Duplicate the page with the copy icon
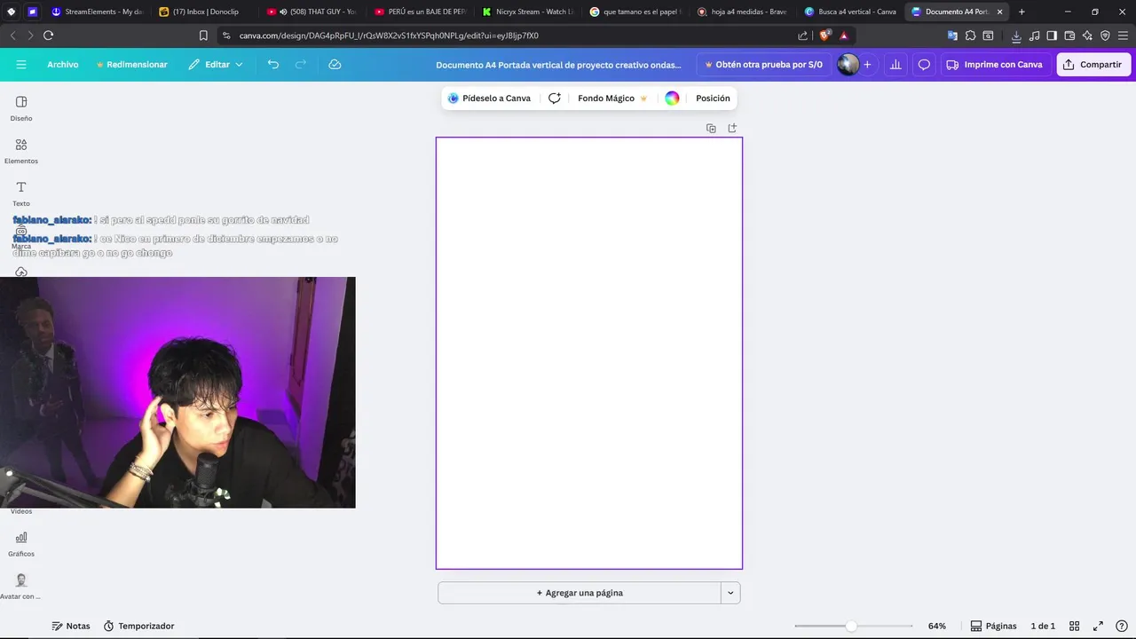This screenshot has height=639, width=1136. point(711,129)
